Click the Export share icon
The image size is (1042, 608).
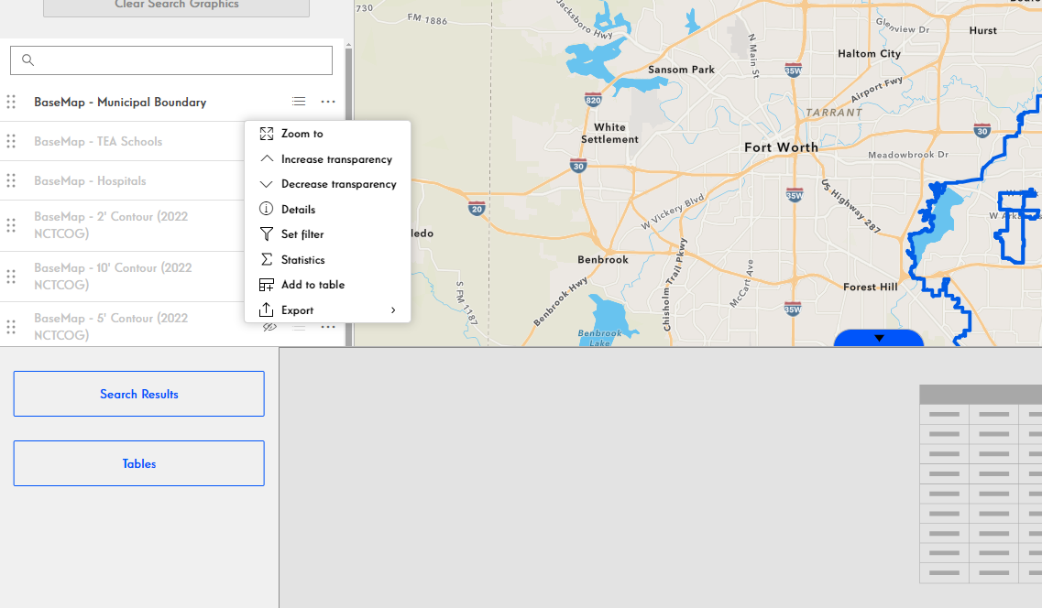(266, 309)
